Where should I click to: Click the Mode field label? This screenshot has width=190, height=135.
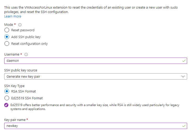coord(9,24)
